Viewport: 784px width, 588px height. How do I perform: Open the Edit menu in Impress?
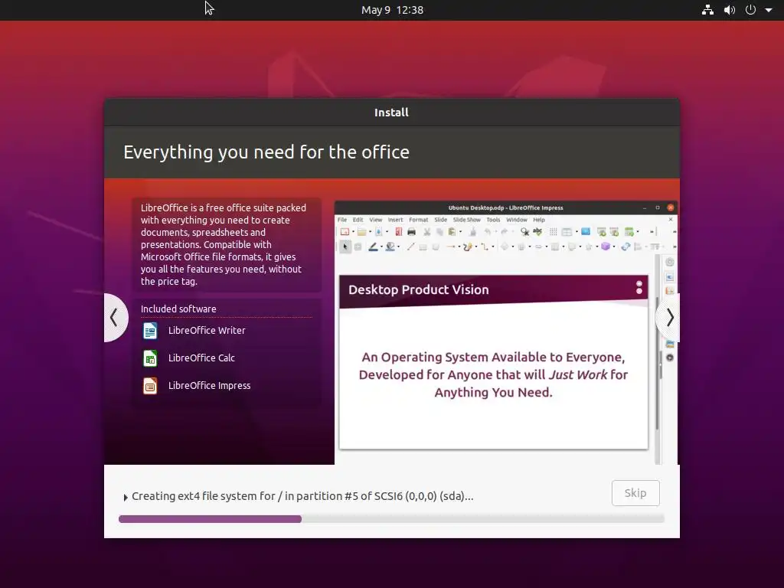click(x=358, y=220)
